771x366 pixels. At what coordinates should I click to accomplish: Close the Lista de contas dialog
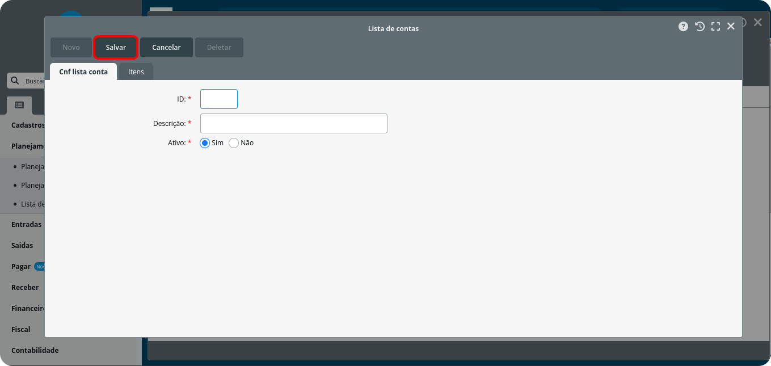[x=731, y=26]
